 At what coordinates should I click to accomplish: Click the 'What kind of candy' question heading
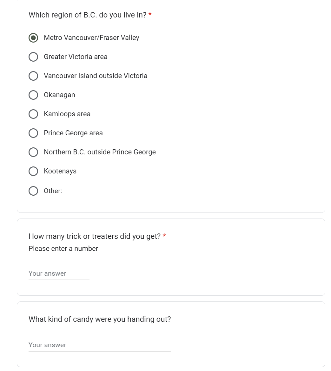tap(100, 320)
